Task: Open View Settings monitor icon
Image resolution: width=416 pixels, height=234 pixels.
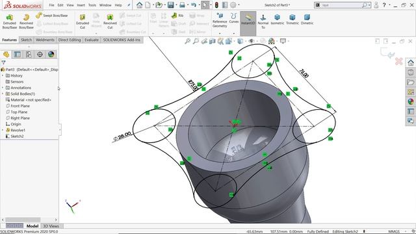Action: click(283, 41)
